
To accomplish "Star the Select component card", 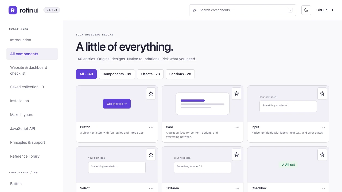I will 151,155.
